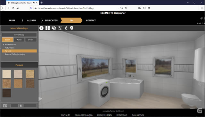
Task: Go to the KONTAKT step
Action: coord(91,20)
